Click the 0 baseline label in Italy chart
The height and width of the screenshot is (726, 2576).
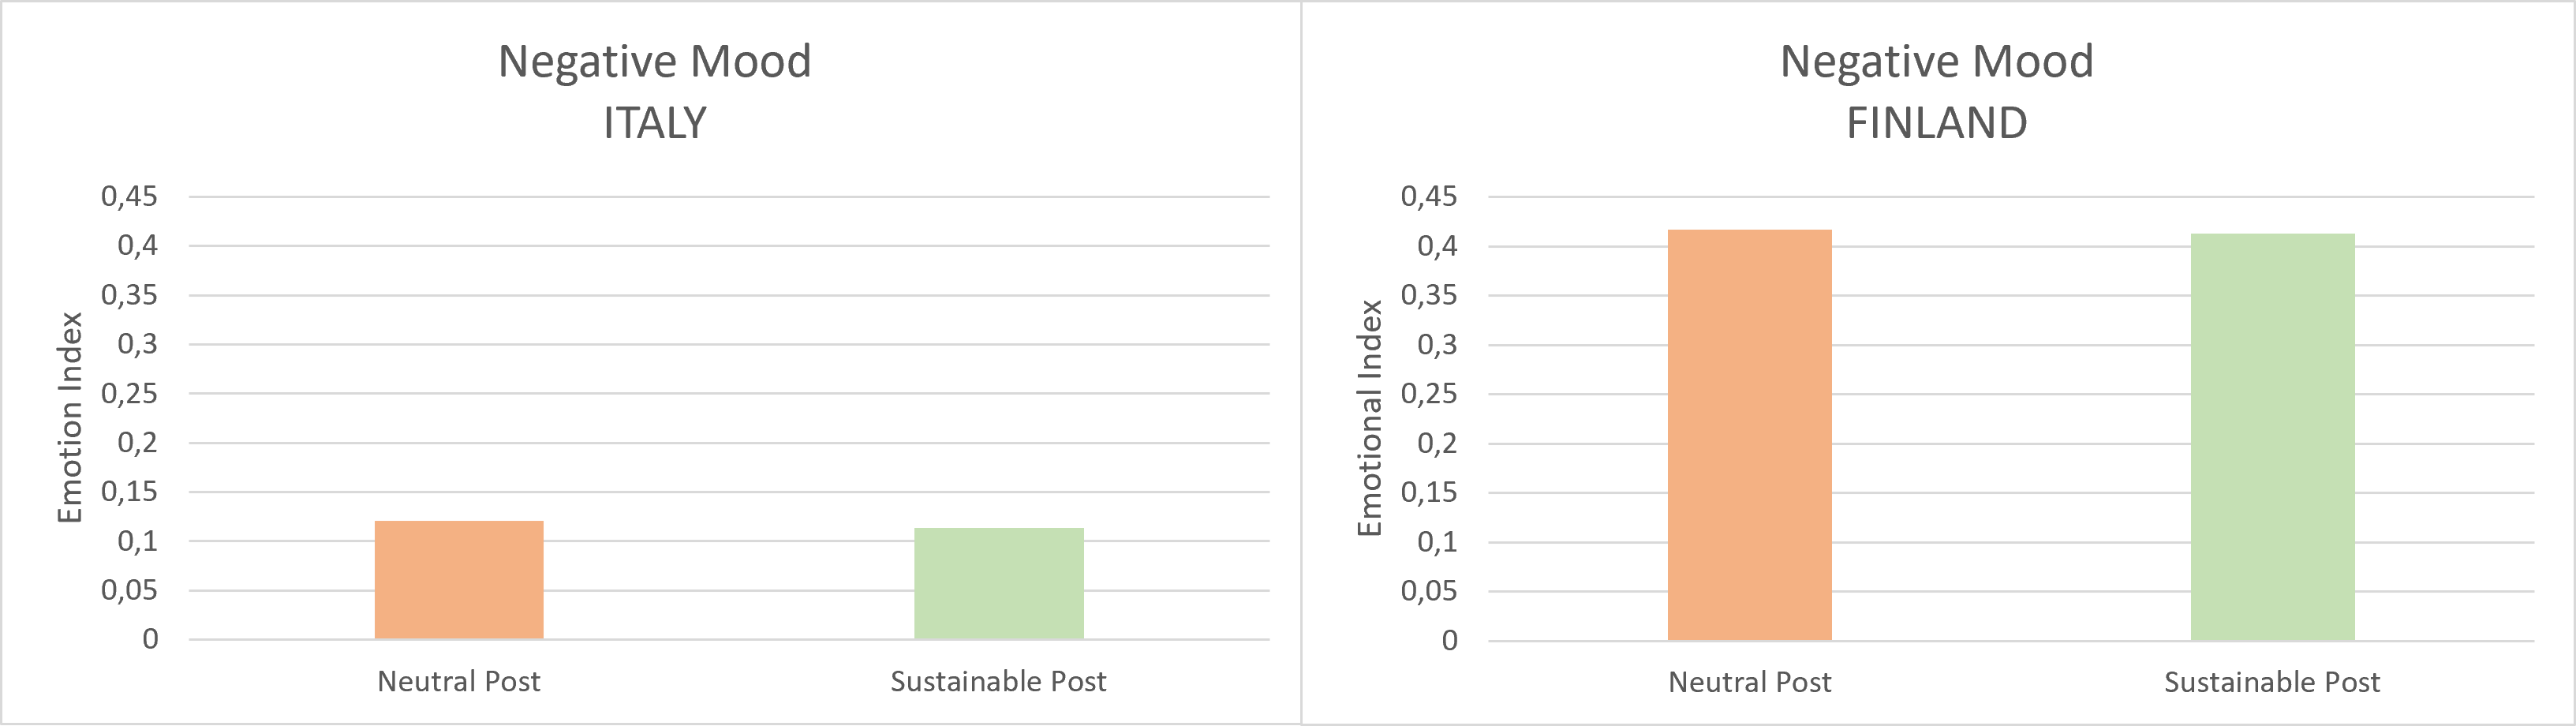(x=150, y=639)
